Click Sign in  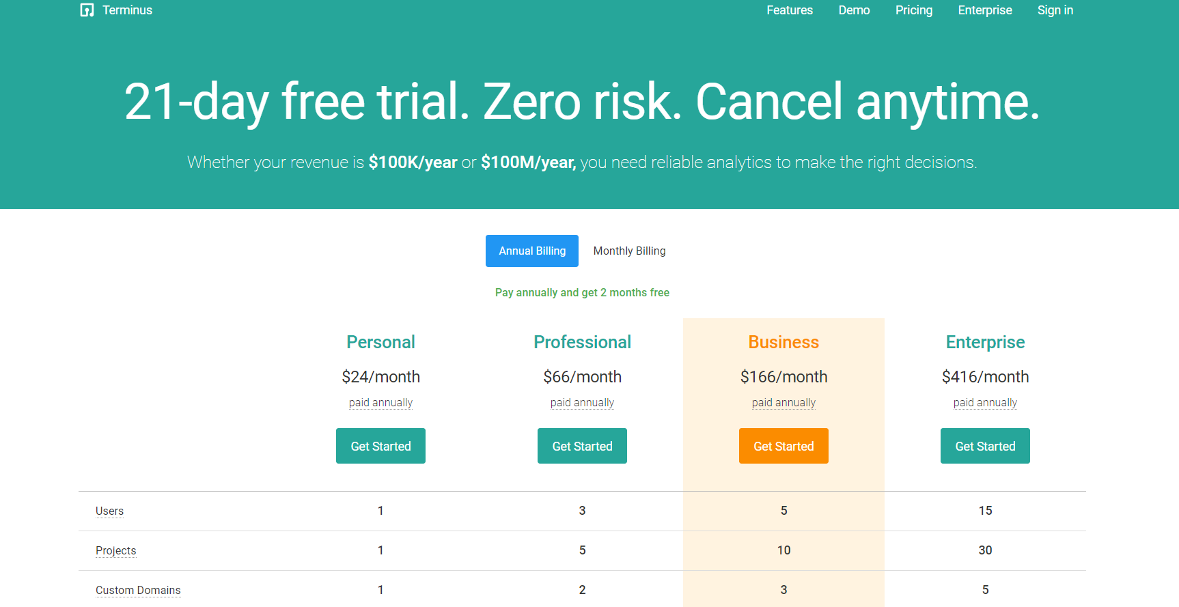click(1055, 10)
